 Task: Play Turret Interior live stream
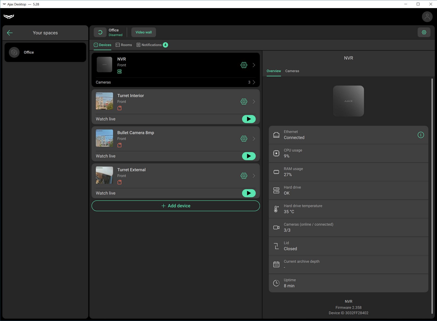click(249, 119)
